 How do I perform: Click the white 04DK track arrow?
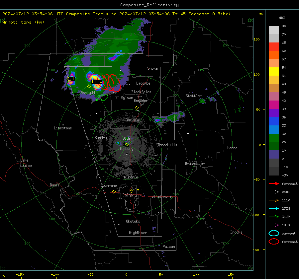[274, 192]
